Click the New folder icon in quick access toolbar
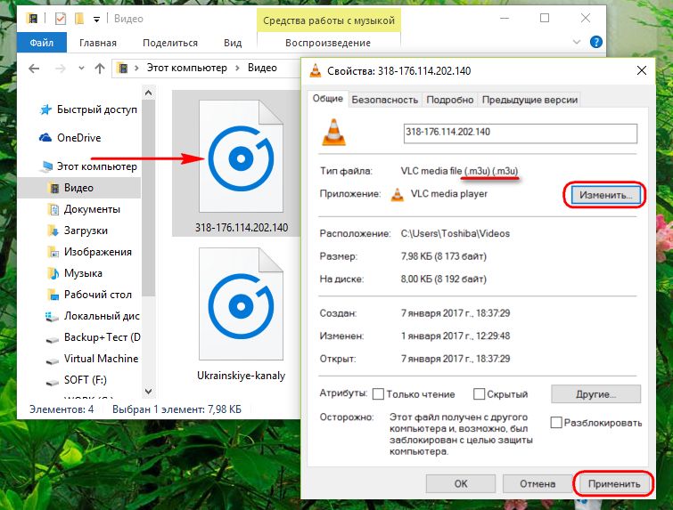Screen dimensions: 673x510 [x=79, y=19]
